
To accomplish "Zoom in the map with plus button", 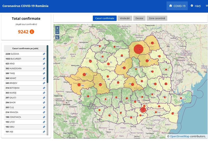I will point(57,28).
